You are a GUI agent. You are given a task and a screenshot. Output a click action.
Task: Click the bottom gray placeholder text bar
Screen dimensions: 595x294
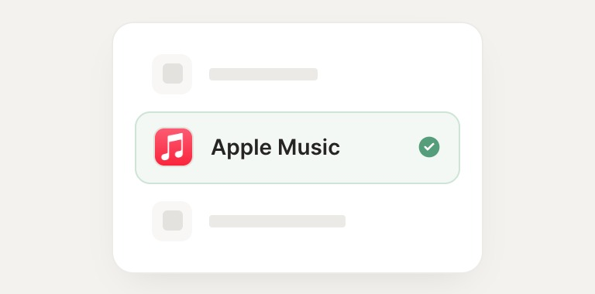pos(277,221)
